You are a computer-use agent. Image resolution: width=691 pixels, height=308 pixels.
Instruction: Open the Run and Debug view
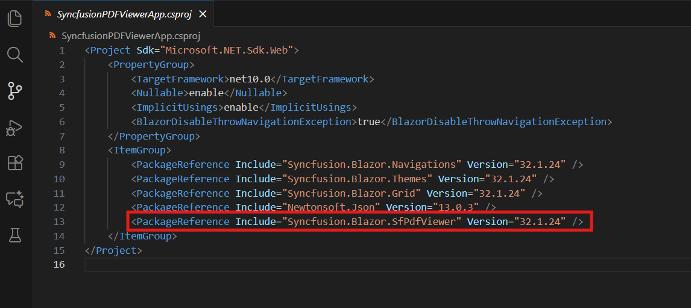(x=15, y=128)
